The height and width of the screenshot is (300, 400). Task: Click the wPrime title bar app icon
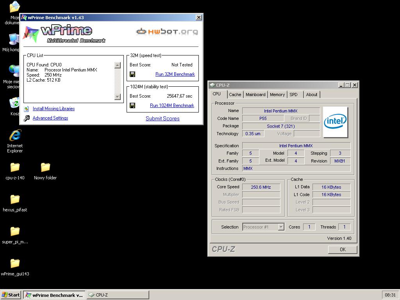click(24, 17)
